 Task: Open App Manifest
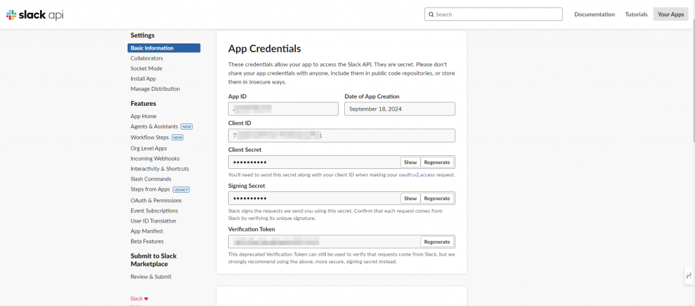point(147,231)
